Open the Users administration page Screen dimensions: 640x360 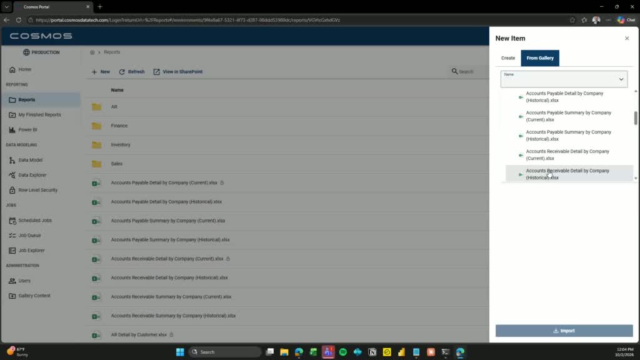coord(24,281)
